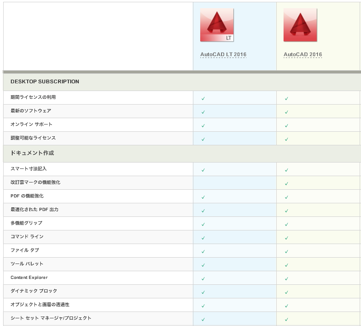Click AutoCAD LT checkmark for 多機能グリップ
This screenshot has height=326, width=361.
pyautogui.click(x=203, y=225)
